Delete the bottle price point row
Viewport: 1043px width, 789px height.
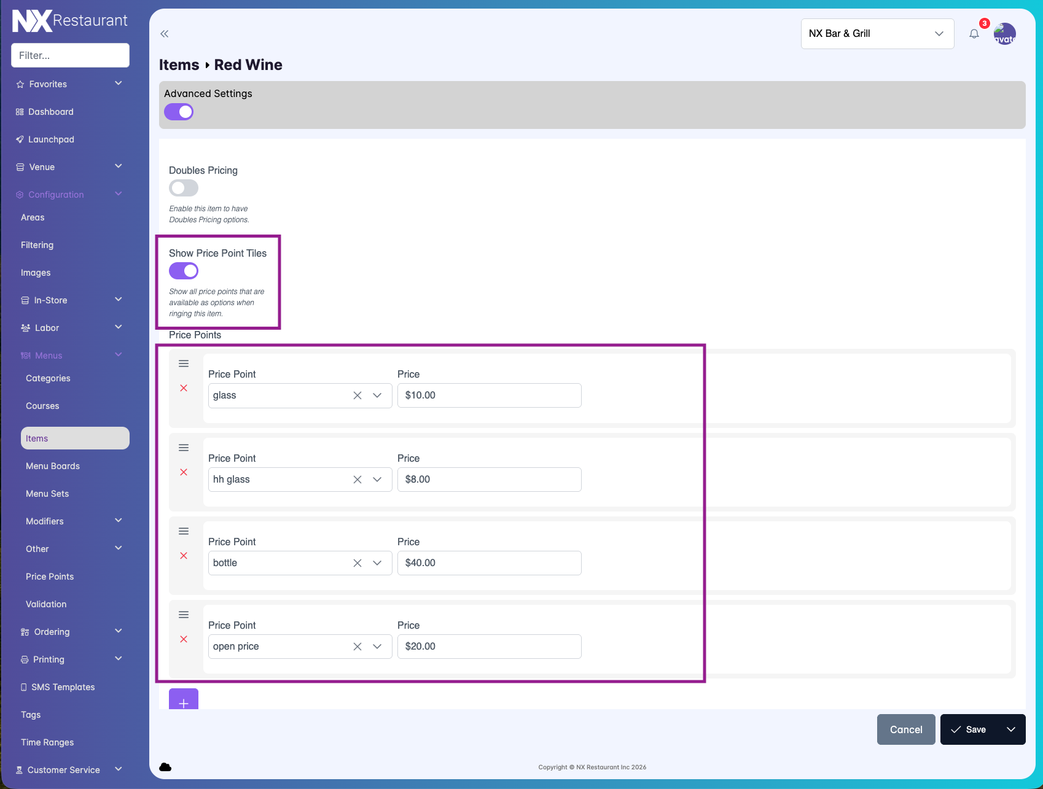coord(184,556)
